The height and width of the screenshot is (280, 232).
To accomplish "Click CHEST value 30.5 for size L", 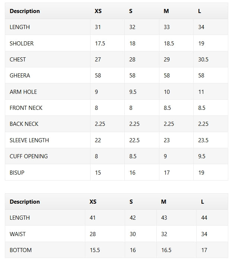I will 203,60.
